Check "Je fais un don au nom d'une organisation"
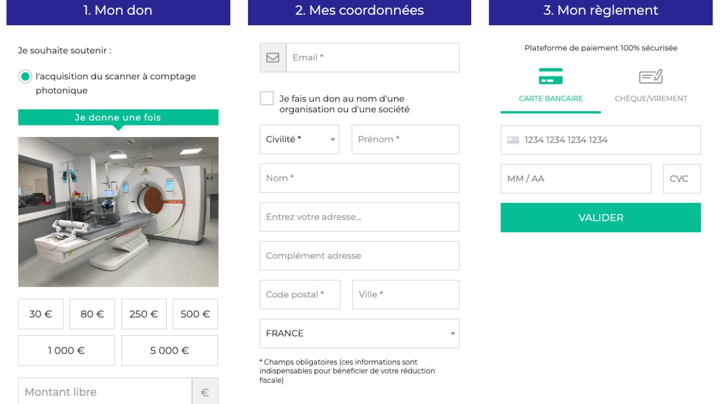Screen dimensions: 720x404 [267, 98]
